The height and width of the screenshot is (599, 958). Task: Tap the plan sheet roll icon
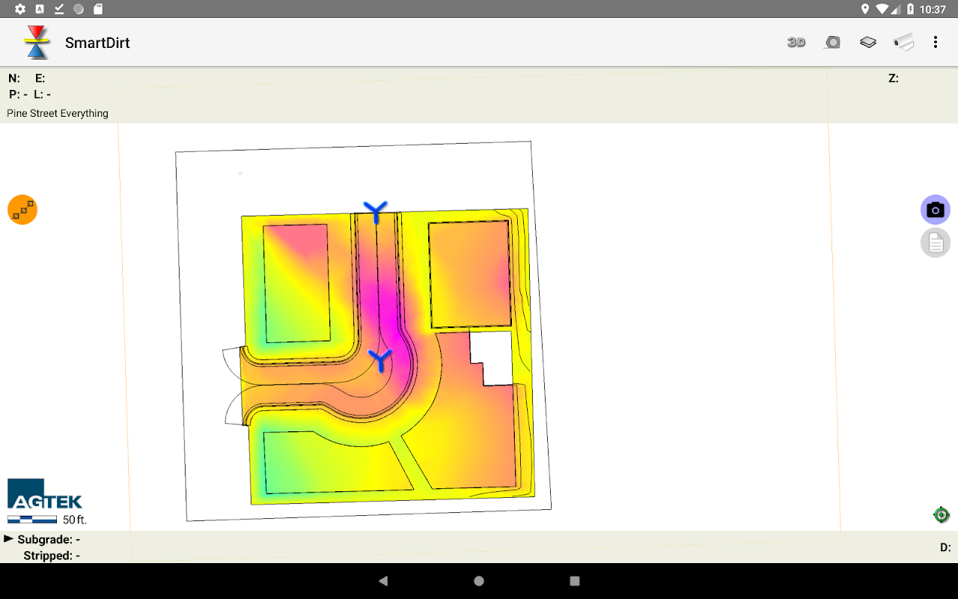[x=904, y=43]
